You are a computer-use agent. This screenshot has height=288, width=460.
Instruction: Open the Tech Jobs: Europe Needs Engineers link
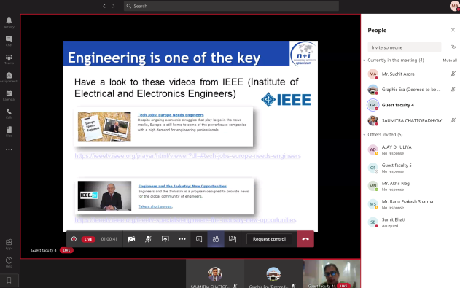tap(171, 115)
